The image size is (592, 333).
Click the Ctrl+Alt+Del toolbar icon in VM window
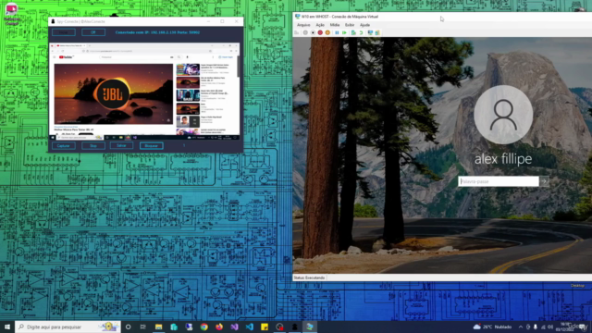pos(297,33)
